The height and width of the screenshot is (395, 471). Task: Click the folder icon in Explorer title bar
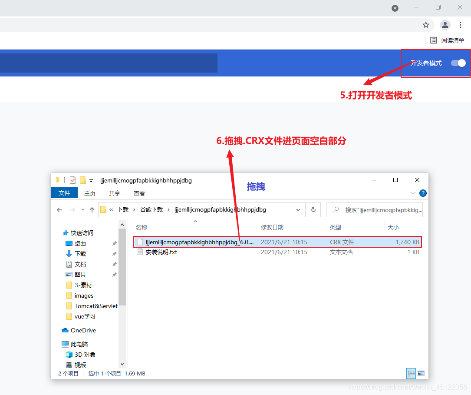58,180
